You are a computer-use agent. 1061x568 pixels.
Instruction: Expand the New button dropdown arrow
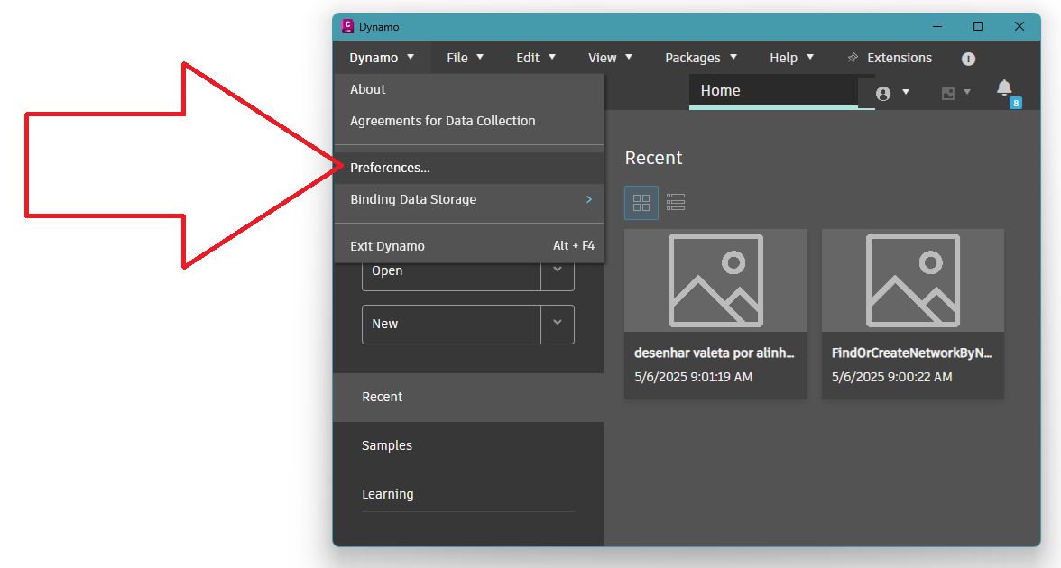pos(558,324)
